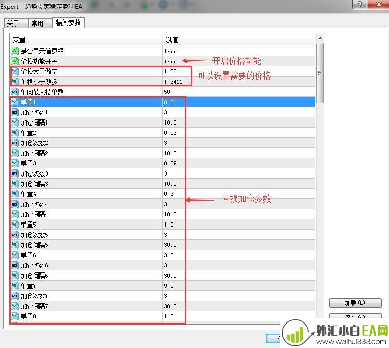Click the integer icon beside 加仓次数2
389x348 pixels.
[x=15, y=143]
